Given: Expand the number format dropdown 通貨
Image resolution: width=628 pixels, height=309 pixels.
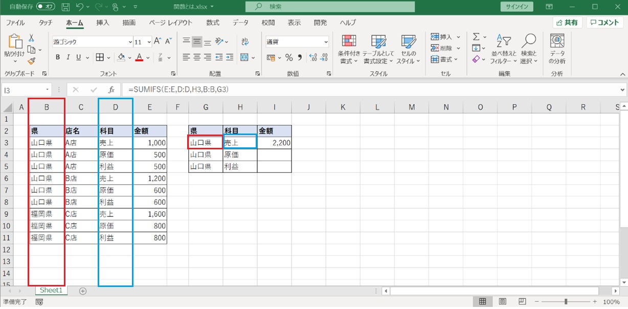Looking at the screenshot, I should tap(326, 42).
